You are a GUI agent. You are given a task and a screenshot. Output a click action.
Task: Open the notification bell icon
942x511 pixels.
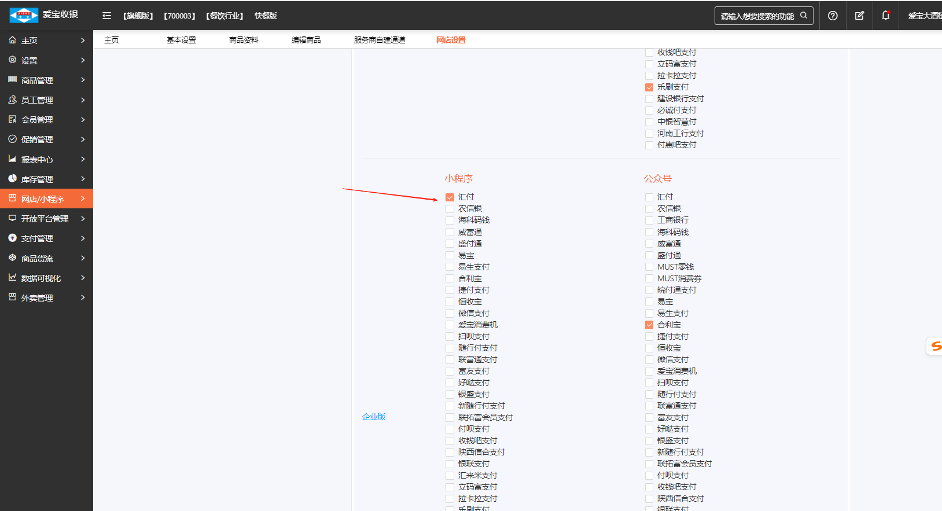(886, 16)
